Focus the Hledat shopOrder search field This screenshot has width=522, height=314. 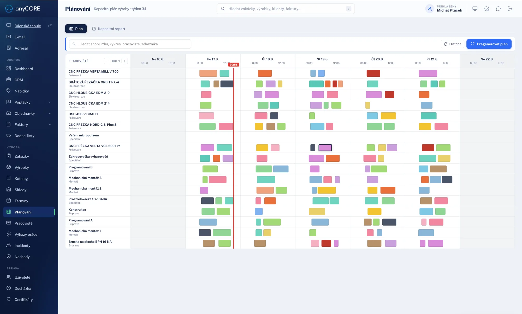pyautogui.click(x=130, y=44)
